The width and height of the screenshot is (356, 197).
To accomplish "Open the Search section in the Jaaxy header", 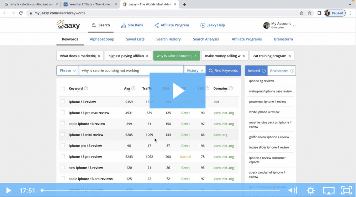I will click(101, 25).
